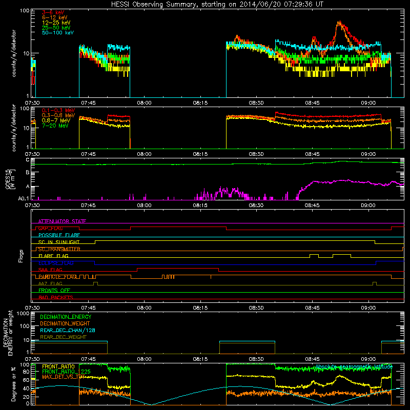Click the 0.1-0.3 MeV legend label
The height and width of the screenshot is (410, 410).
(x=58, y=110)
